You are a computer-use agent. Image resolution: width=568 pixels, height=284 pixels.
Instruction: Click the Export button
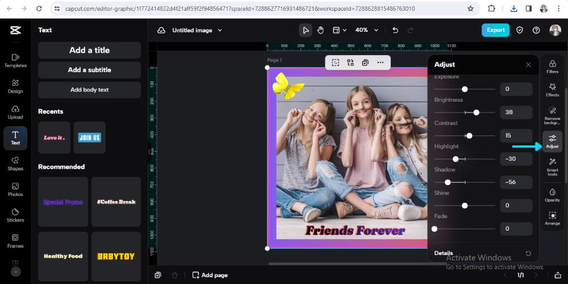click(495, 30)
